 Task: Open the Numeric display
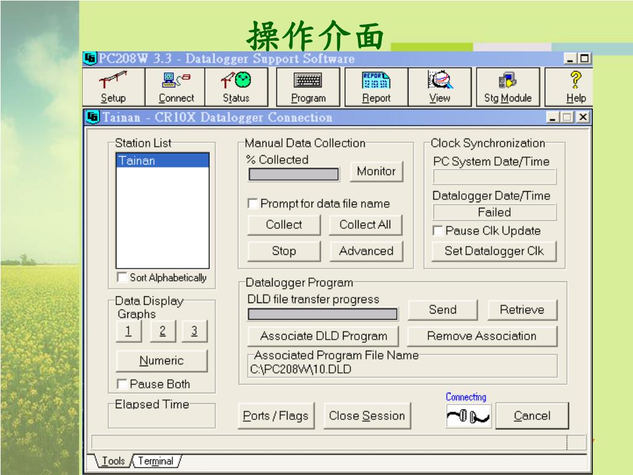(x=161, y=361)
